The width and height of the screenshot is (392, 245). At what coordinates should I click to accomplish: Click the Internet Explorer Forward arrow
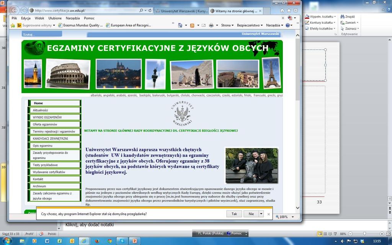tap(23, 10)
